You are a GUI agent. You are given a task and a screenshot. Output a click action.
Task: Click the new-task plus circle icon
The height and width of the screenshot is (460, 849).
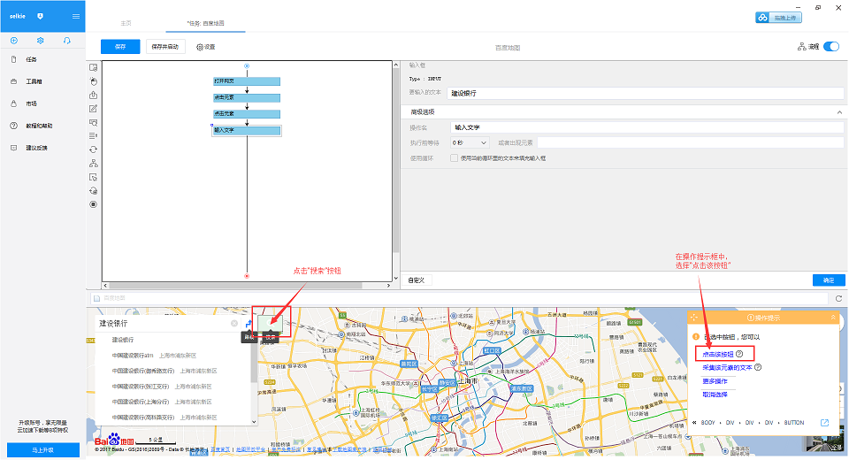[x=14, y=41]
